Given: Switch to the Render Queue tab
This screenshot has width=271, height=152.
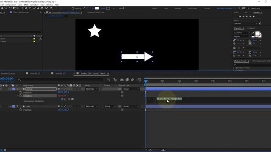Looking at the screenshot, I should [x=8, y=73].
